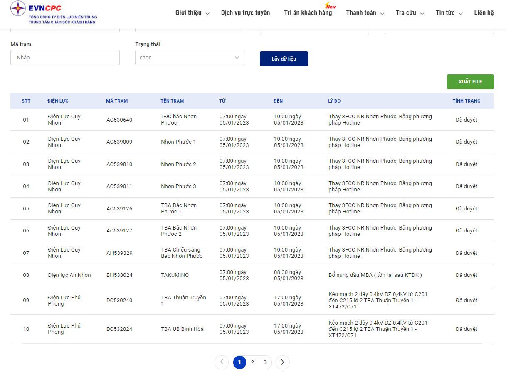Open Dịch vụ trực tuyến menu item

[x=245, y=13]
